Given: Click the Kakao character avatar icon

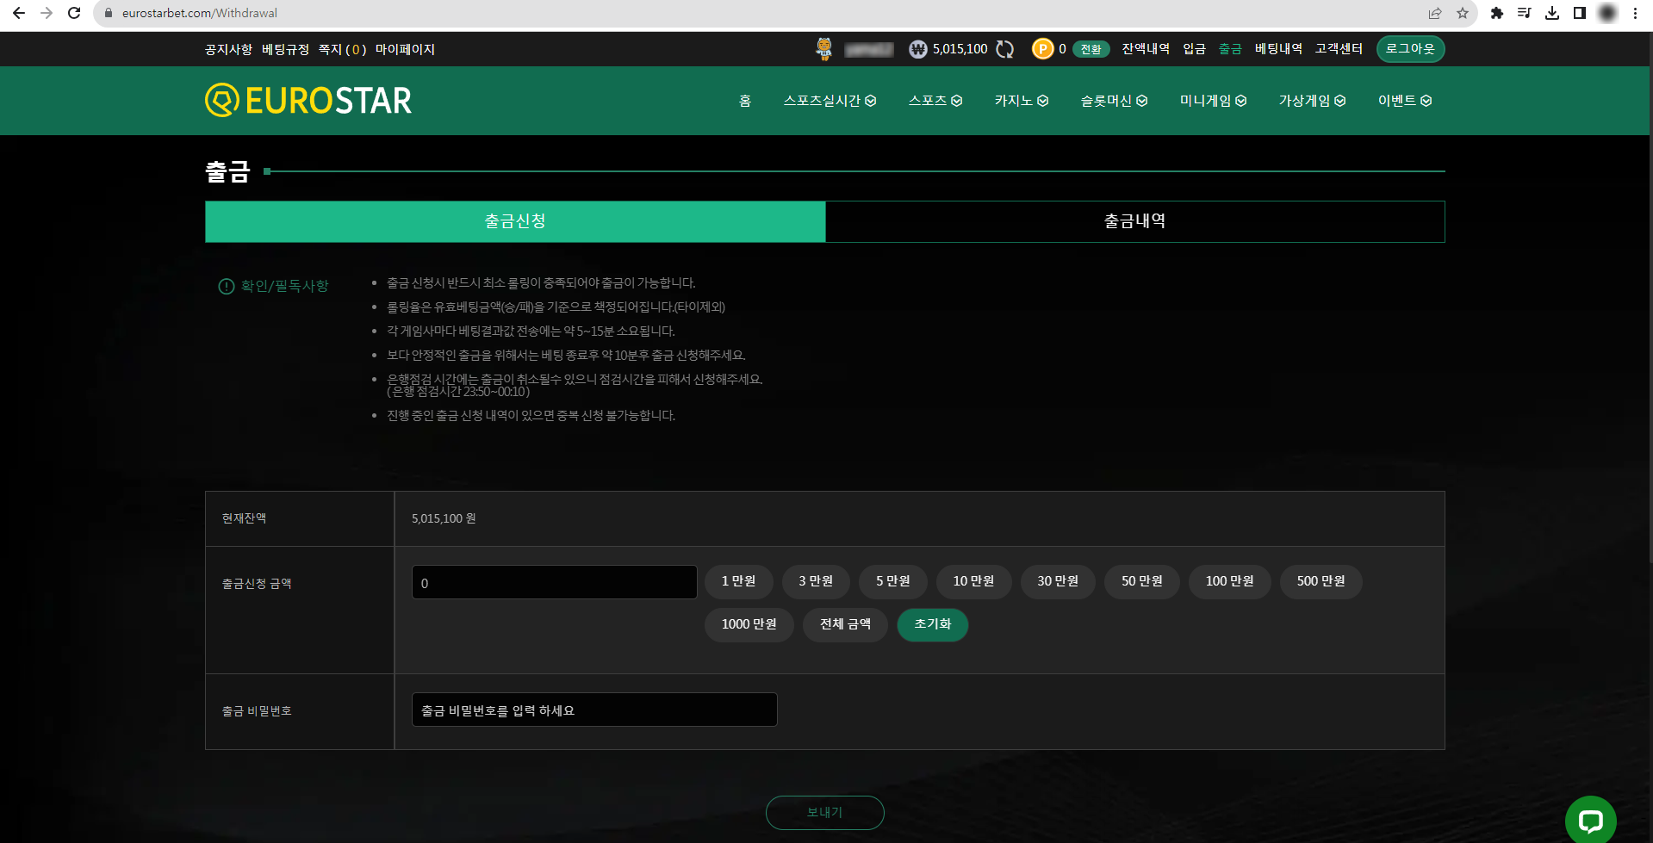Looking at the screenshot, I should pyautogui.click(x=824, y=49).
